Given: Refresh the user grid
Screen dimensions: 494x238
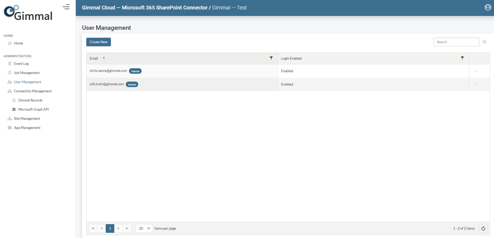Looking at the screenshot, I should 483,228.
